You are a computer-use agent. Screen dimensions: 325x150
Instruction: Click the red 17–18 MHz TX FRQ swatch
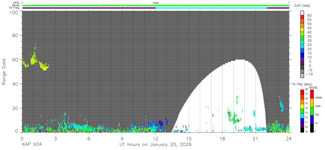(302, 92)
